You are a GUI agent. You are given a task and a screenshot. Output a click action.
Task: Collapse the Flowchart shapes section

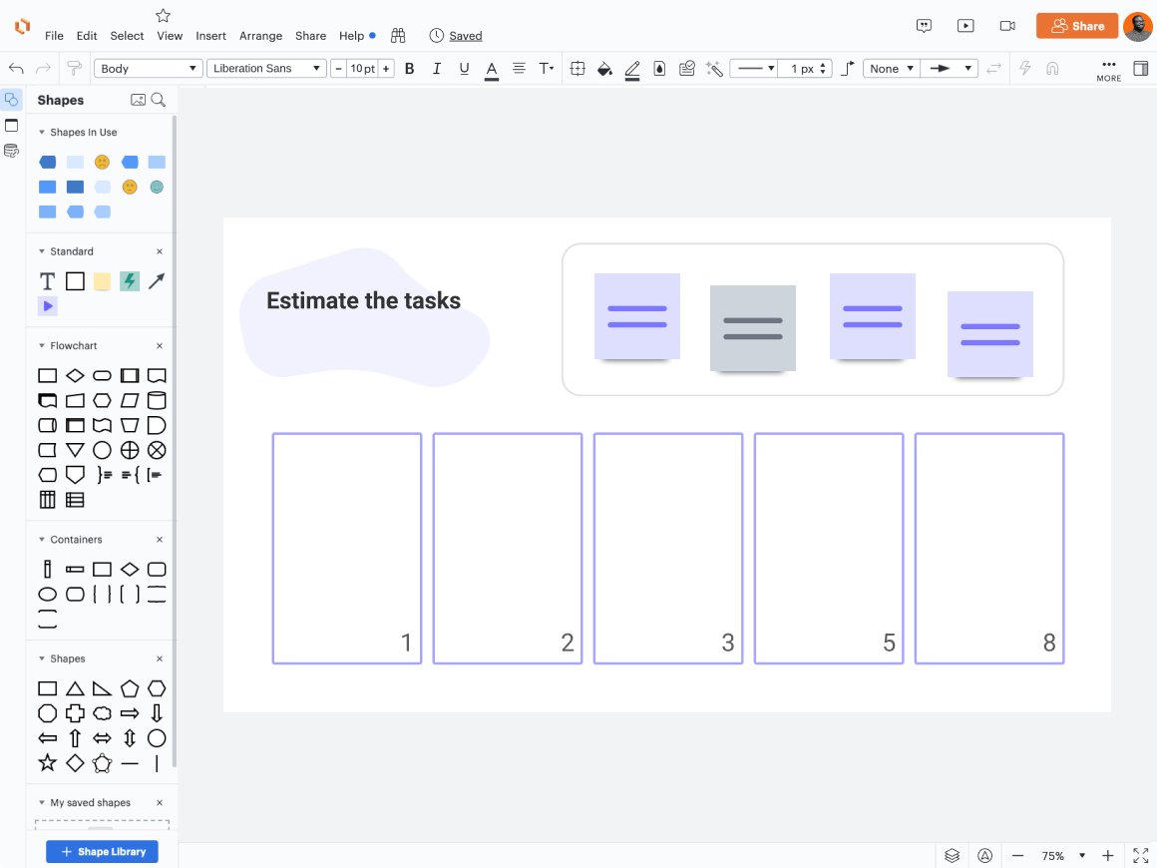[x=42, y=346]
